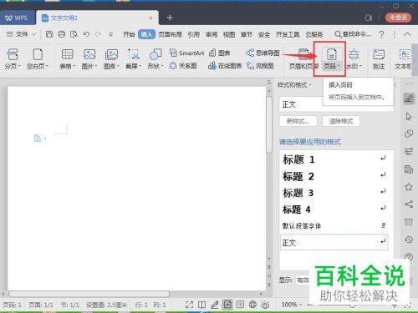Add a Watermark (水印)
This screenshot has width=418, height=313.
(354, 58)
